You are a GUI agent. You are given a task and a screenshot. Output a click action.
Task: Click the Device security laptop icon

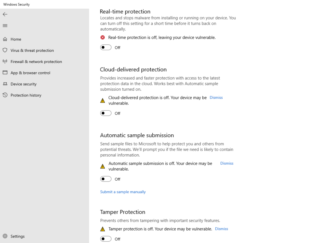5,84
